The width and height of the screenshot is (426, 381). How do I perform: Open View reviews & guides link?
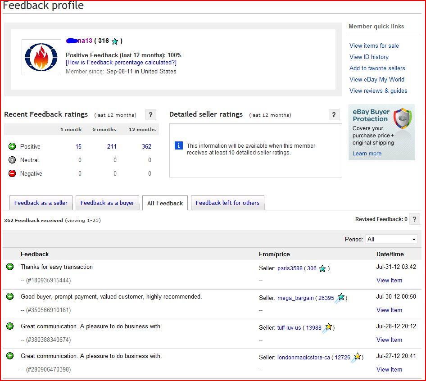[x=378, y=91]
